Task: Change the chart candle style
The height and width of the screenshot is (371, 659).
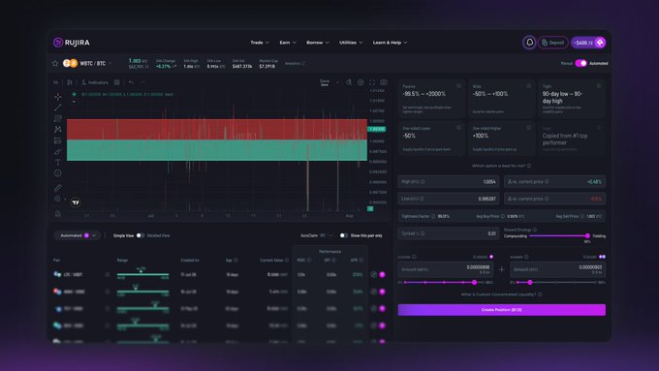Action: pyautogui.click(x=70, y=82)
